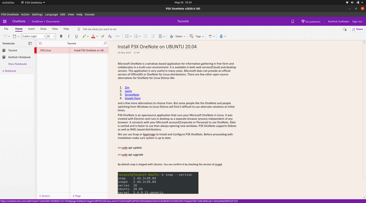
Task: Open the notebook search magnifier
Action: click(x=105, y=43)
